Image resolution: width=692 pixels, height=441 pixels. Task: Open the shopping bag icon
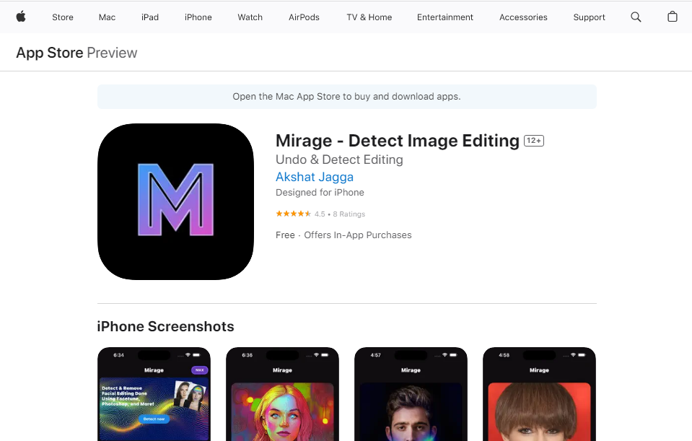[x=672, y=17]
